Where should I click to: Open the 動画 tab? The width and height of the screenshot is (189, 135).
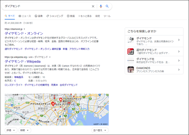(71, 16)
